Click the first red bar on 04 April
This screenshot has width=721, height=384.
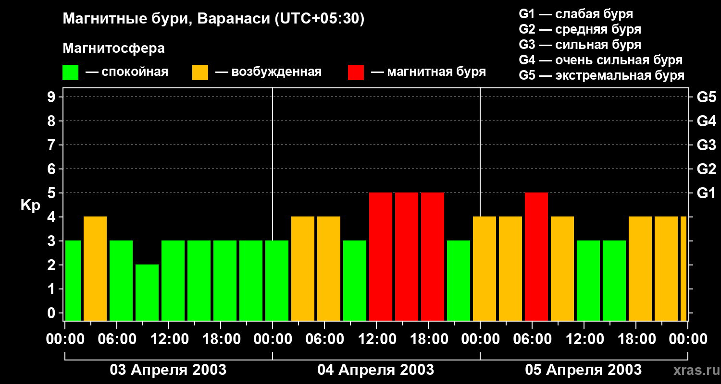tap(381, 257)
